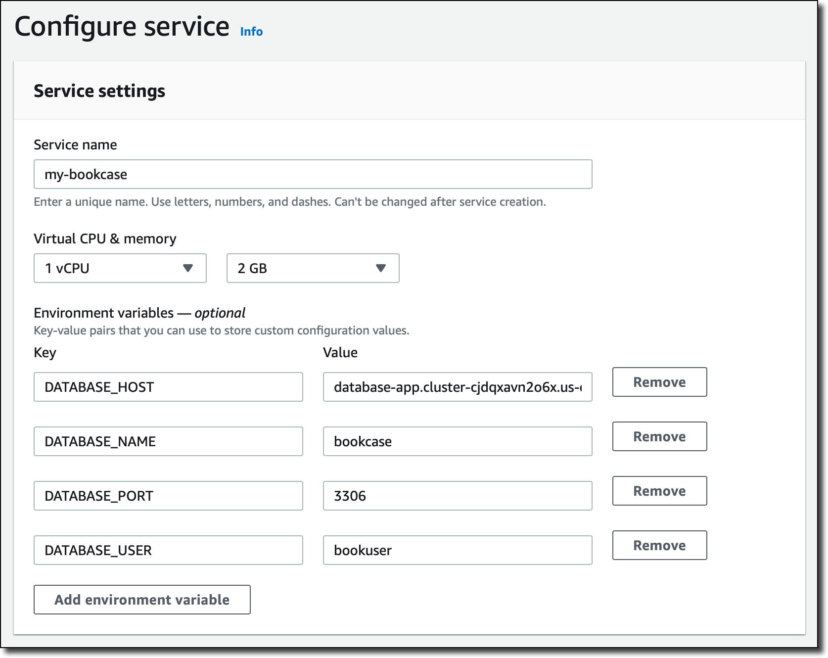The width and height of the screenshot is (828, 658).
Task: Click the memory dropdown arrow icon
Action: [x=380, y=268]
